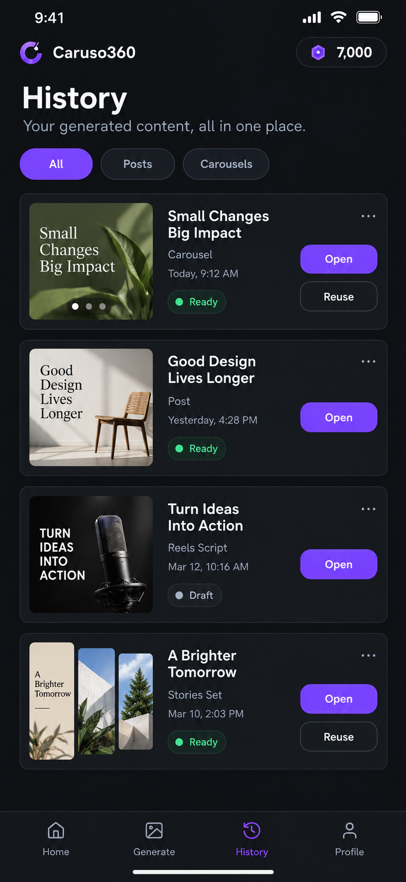The width and height of the screenshot is (406, 882).
Task: Open more options for Good Design Lives Longer
Action: coord(368,361)
